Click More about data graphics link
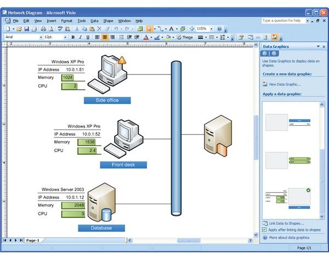 click(x=289, y=237)
